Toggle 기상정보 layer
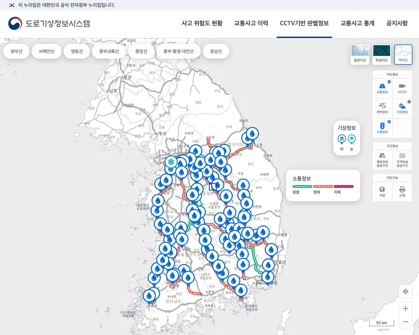419x335 pixels. click(402, 108)
